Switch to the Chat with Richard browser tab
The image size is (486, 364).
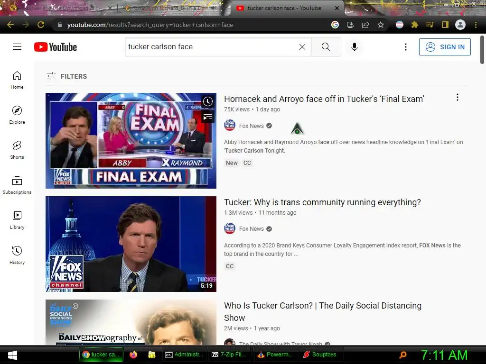pyautogui.click(x=170, y=8)
